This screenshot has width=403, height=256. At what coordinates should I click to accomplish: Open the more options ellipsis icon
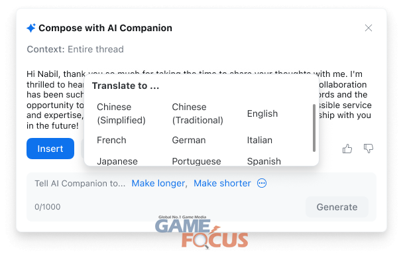(262, 183)
